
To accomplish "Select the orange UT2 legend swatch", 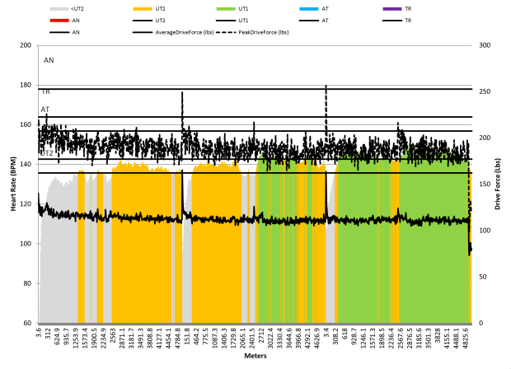I will pyautogui.click(x=143, y=8).
